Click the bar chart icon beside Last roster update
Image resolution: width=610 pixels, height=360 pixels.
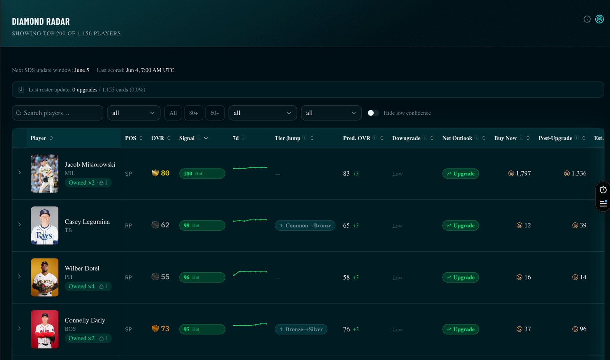point(21,90)
